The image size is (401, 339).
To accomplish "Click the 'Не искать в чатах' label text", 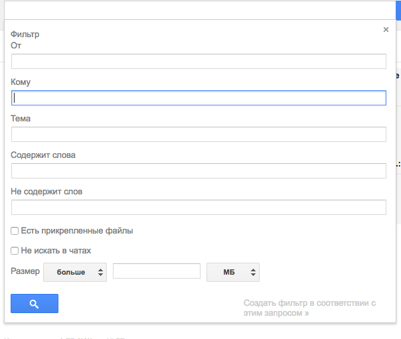I will click(x=56, y=251).
